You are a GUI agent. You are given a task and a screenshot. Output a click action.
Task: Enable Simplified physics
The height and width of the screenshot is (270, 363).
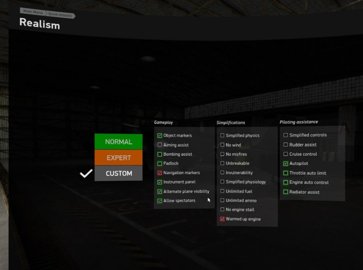(x=222, y=135)
